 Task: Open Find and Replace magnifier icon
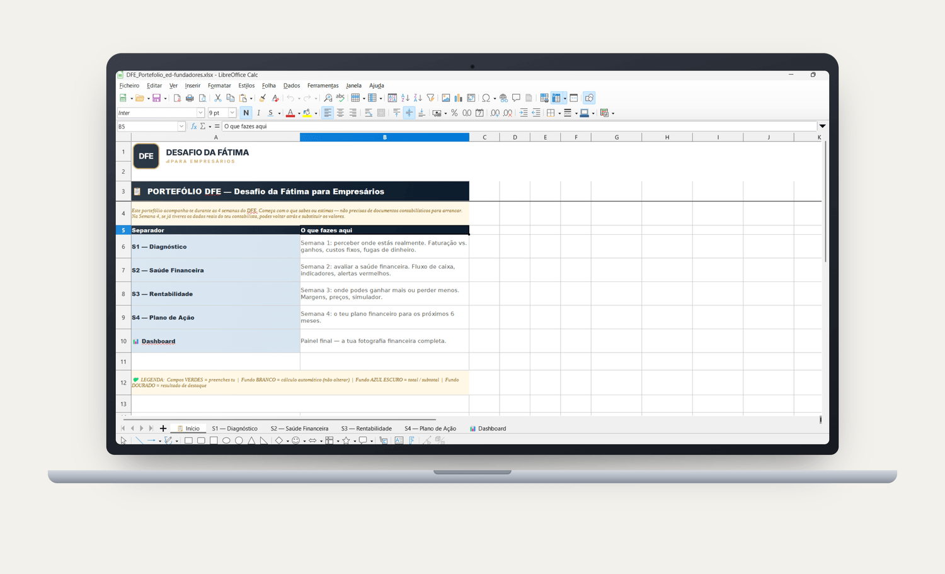pyautogui.click(x=328, y=98)
